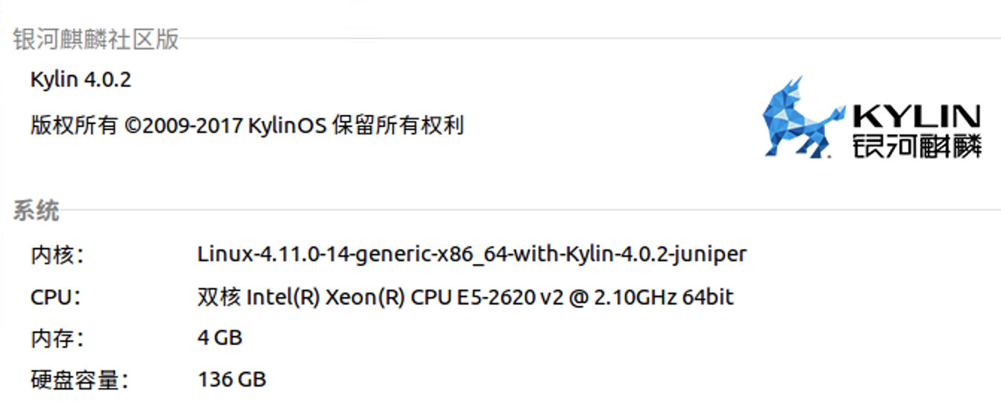Viewport: 1001px width, 412px height.
Task: Click the 保留所有权利 text
Action: pos(398,125)
